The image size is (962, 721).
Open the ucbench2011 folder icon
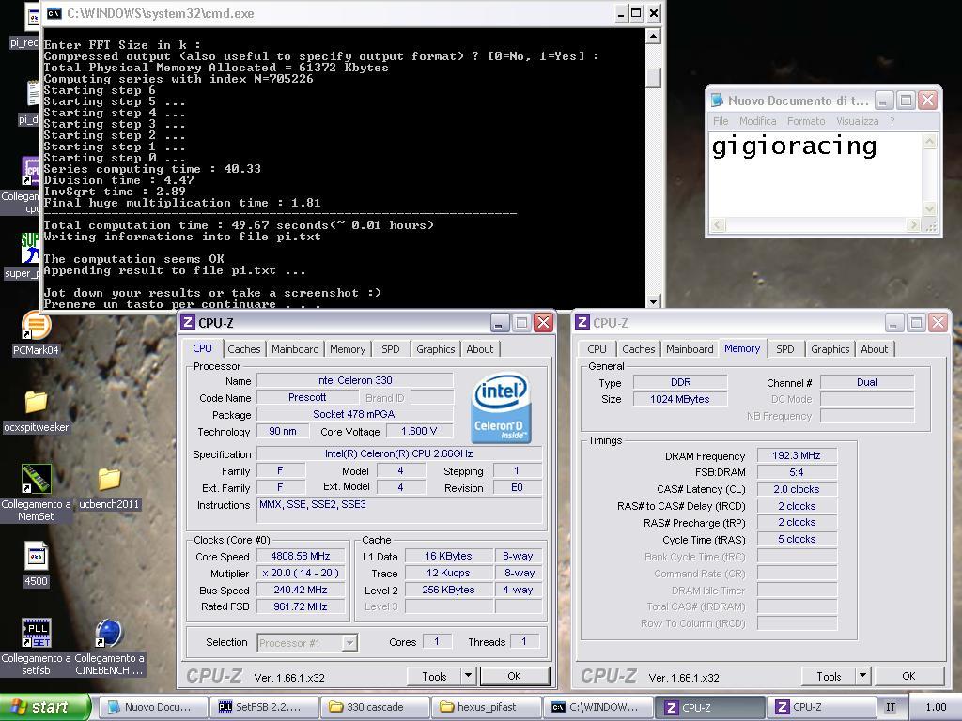pos(109,479)
